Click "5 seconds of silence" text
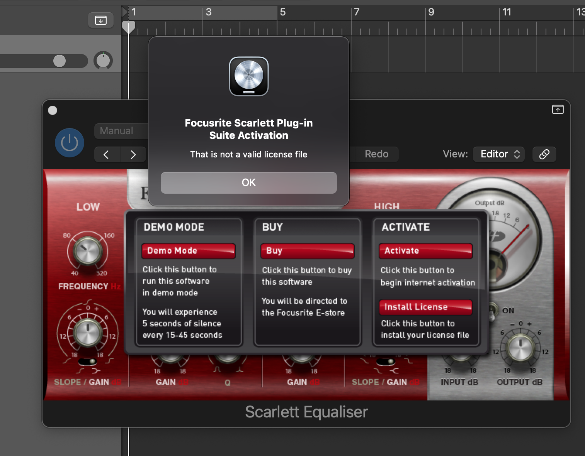This screenshot has width=585, height=456. click(182, 324)
